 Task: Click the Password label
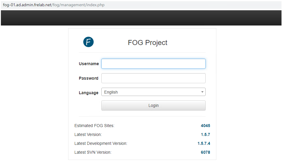point(89,78)
